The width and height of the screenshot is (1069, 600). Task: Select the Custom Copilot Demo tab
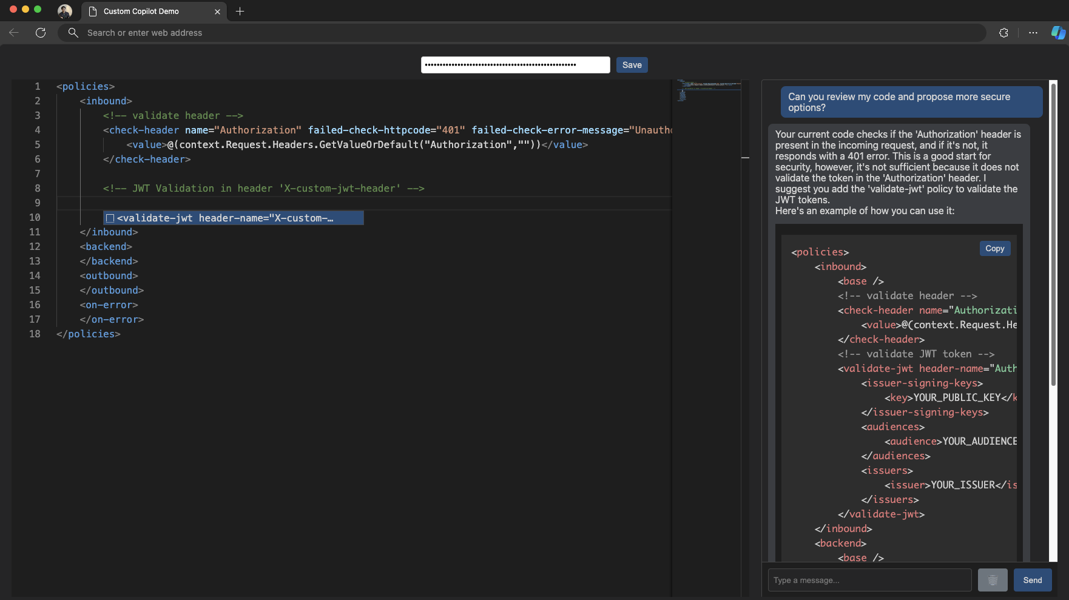pos(146,12)
